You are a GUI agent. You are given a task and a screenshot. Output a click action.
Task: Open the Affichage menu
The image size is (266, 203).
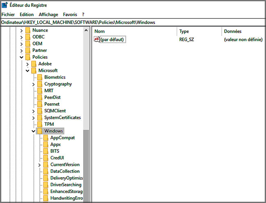[48, 15]
